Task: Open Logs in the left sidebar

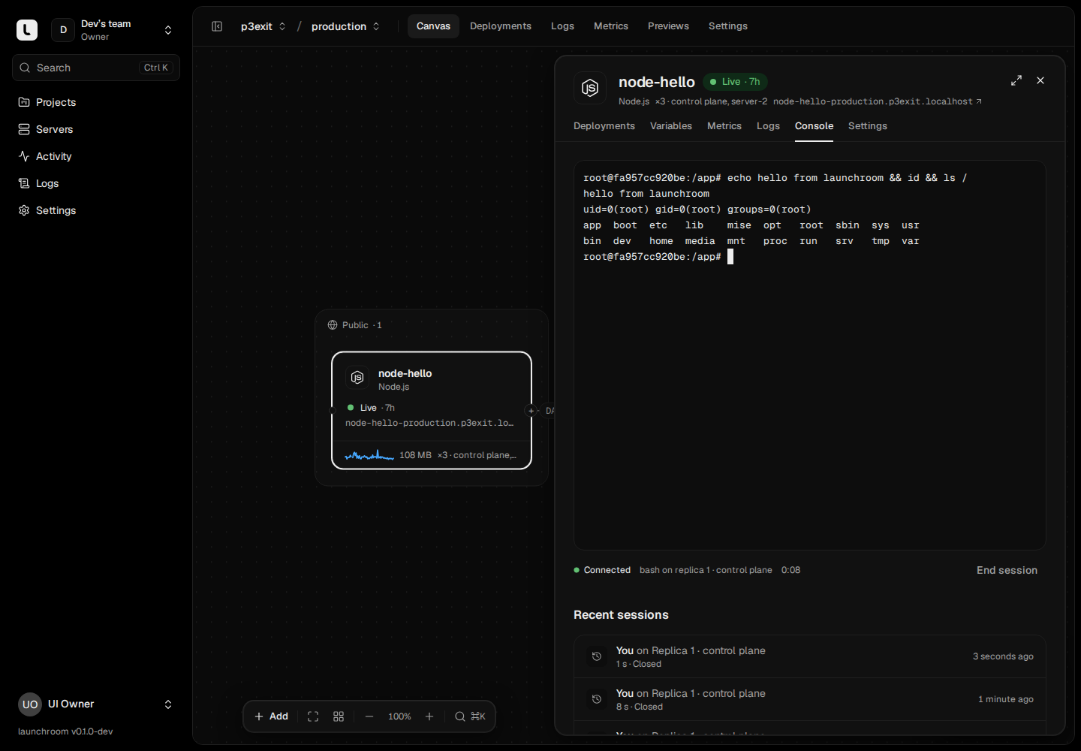Action: pyautogui.click(x=96, y=183)
